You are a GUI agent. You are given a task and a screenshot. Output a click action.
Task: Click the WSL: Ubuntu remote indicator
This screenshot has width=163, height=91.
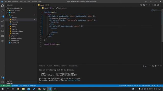(6, 86)
